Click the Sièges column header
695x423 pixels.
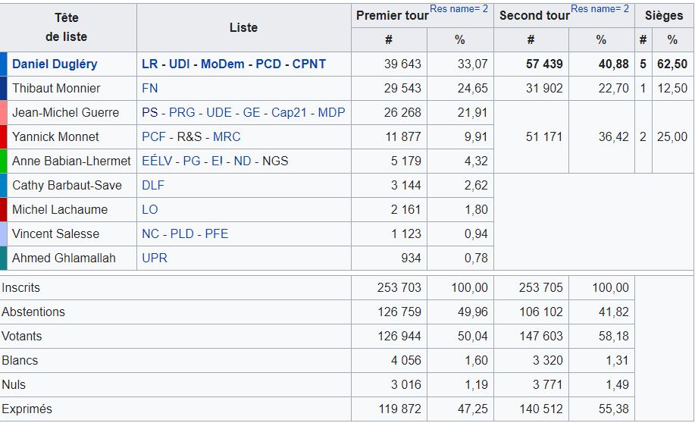(x=664, y=15)
